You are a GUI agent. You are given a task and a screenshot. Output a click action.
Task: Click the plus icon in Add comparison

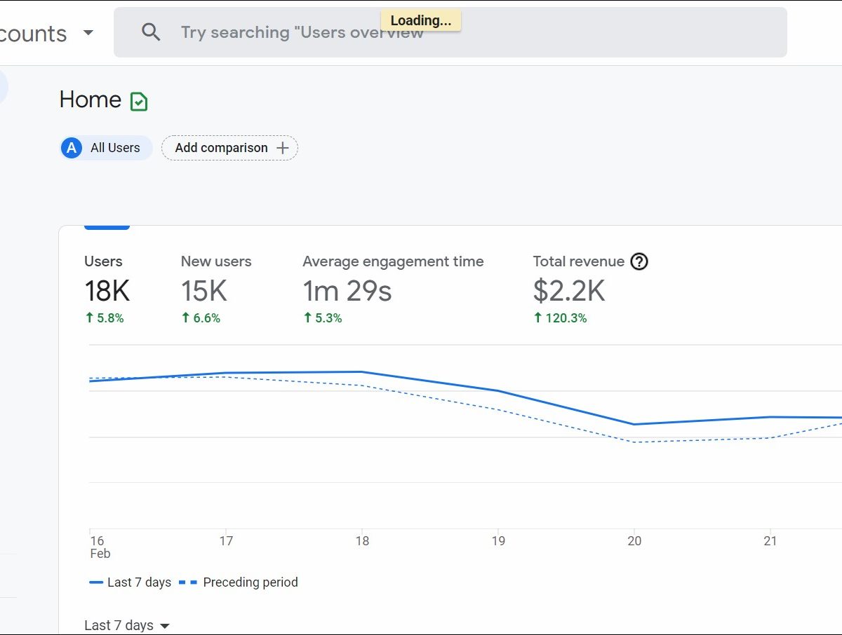point(283,148)
